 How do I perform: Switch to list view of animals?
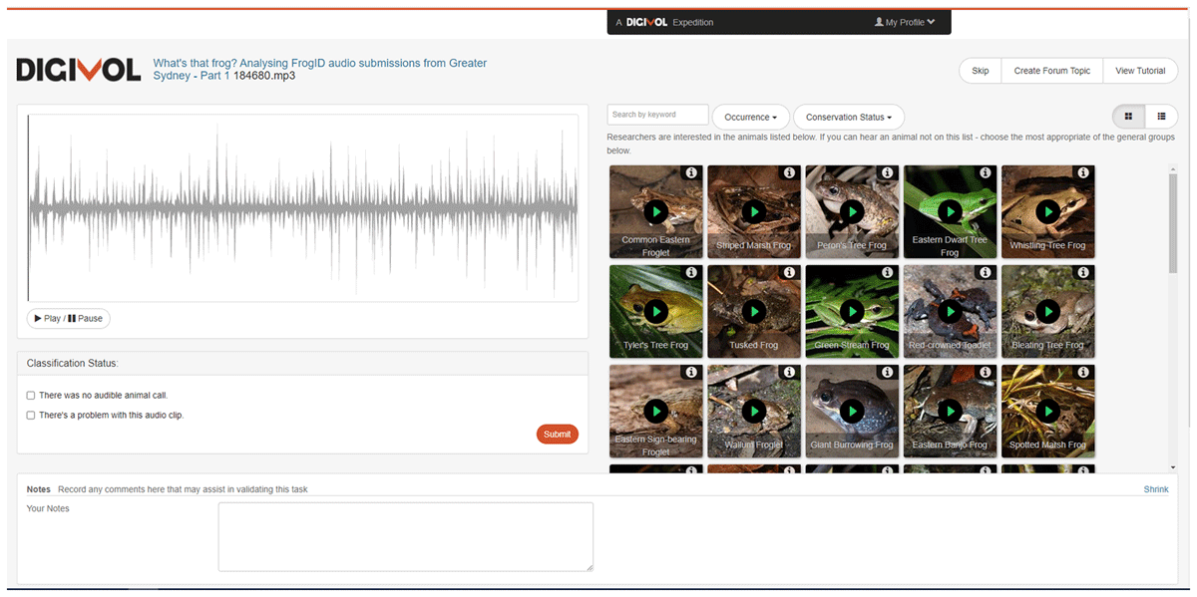point(1161,117)
